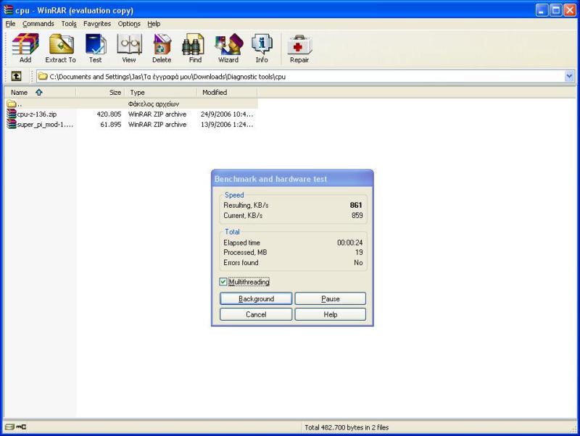Maximize the WinRAR window
This screenshot has height=436, width=580.
click(x=555, y=10)
